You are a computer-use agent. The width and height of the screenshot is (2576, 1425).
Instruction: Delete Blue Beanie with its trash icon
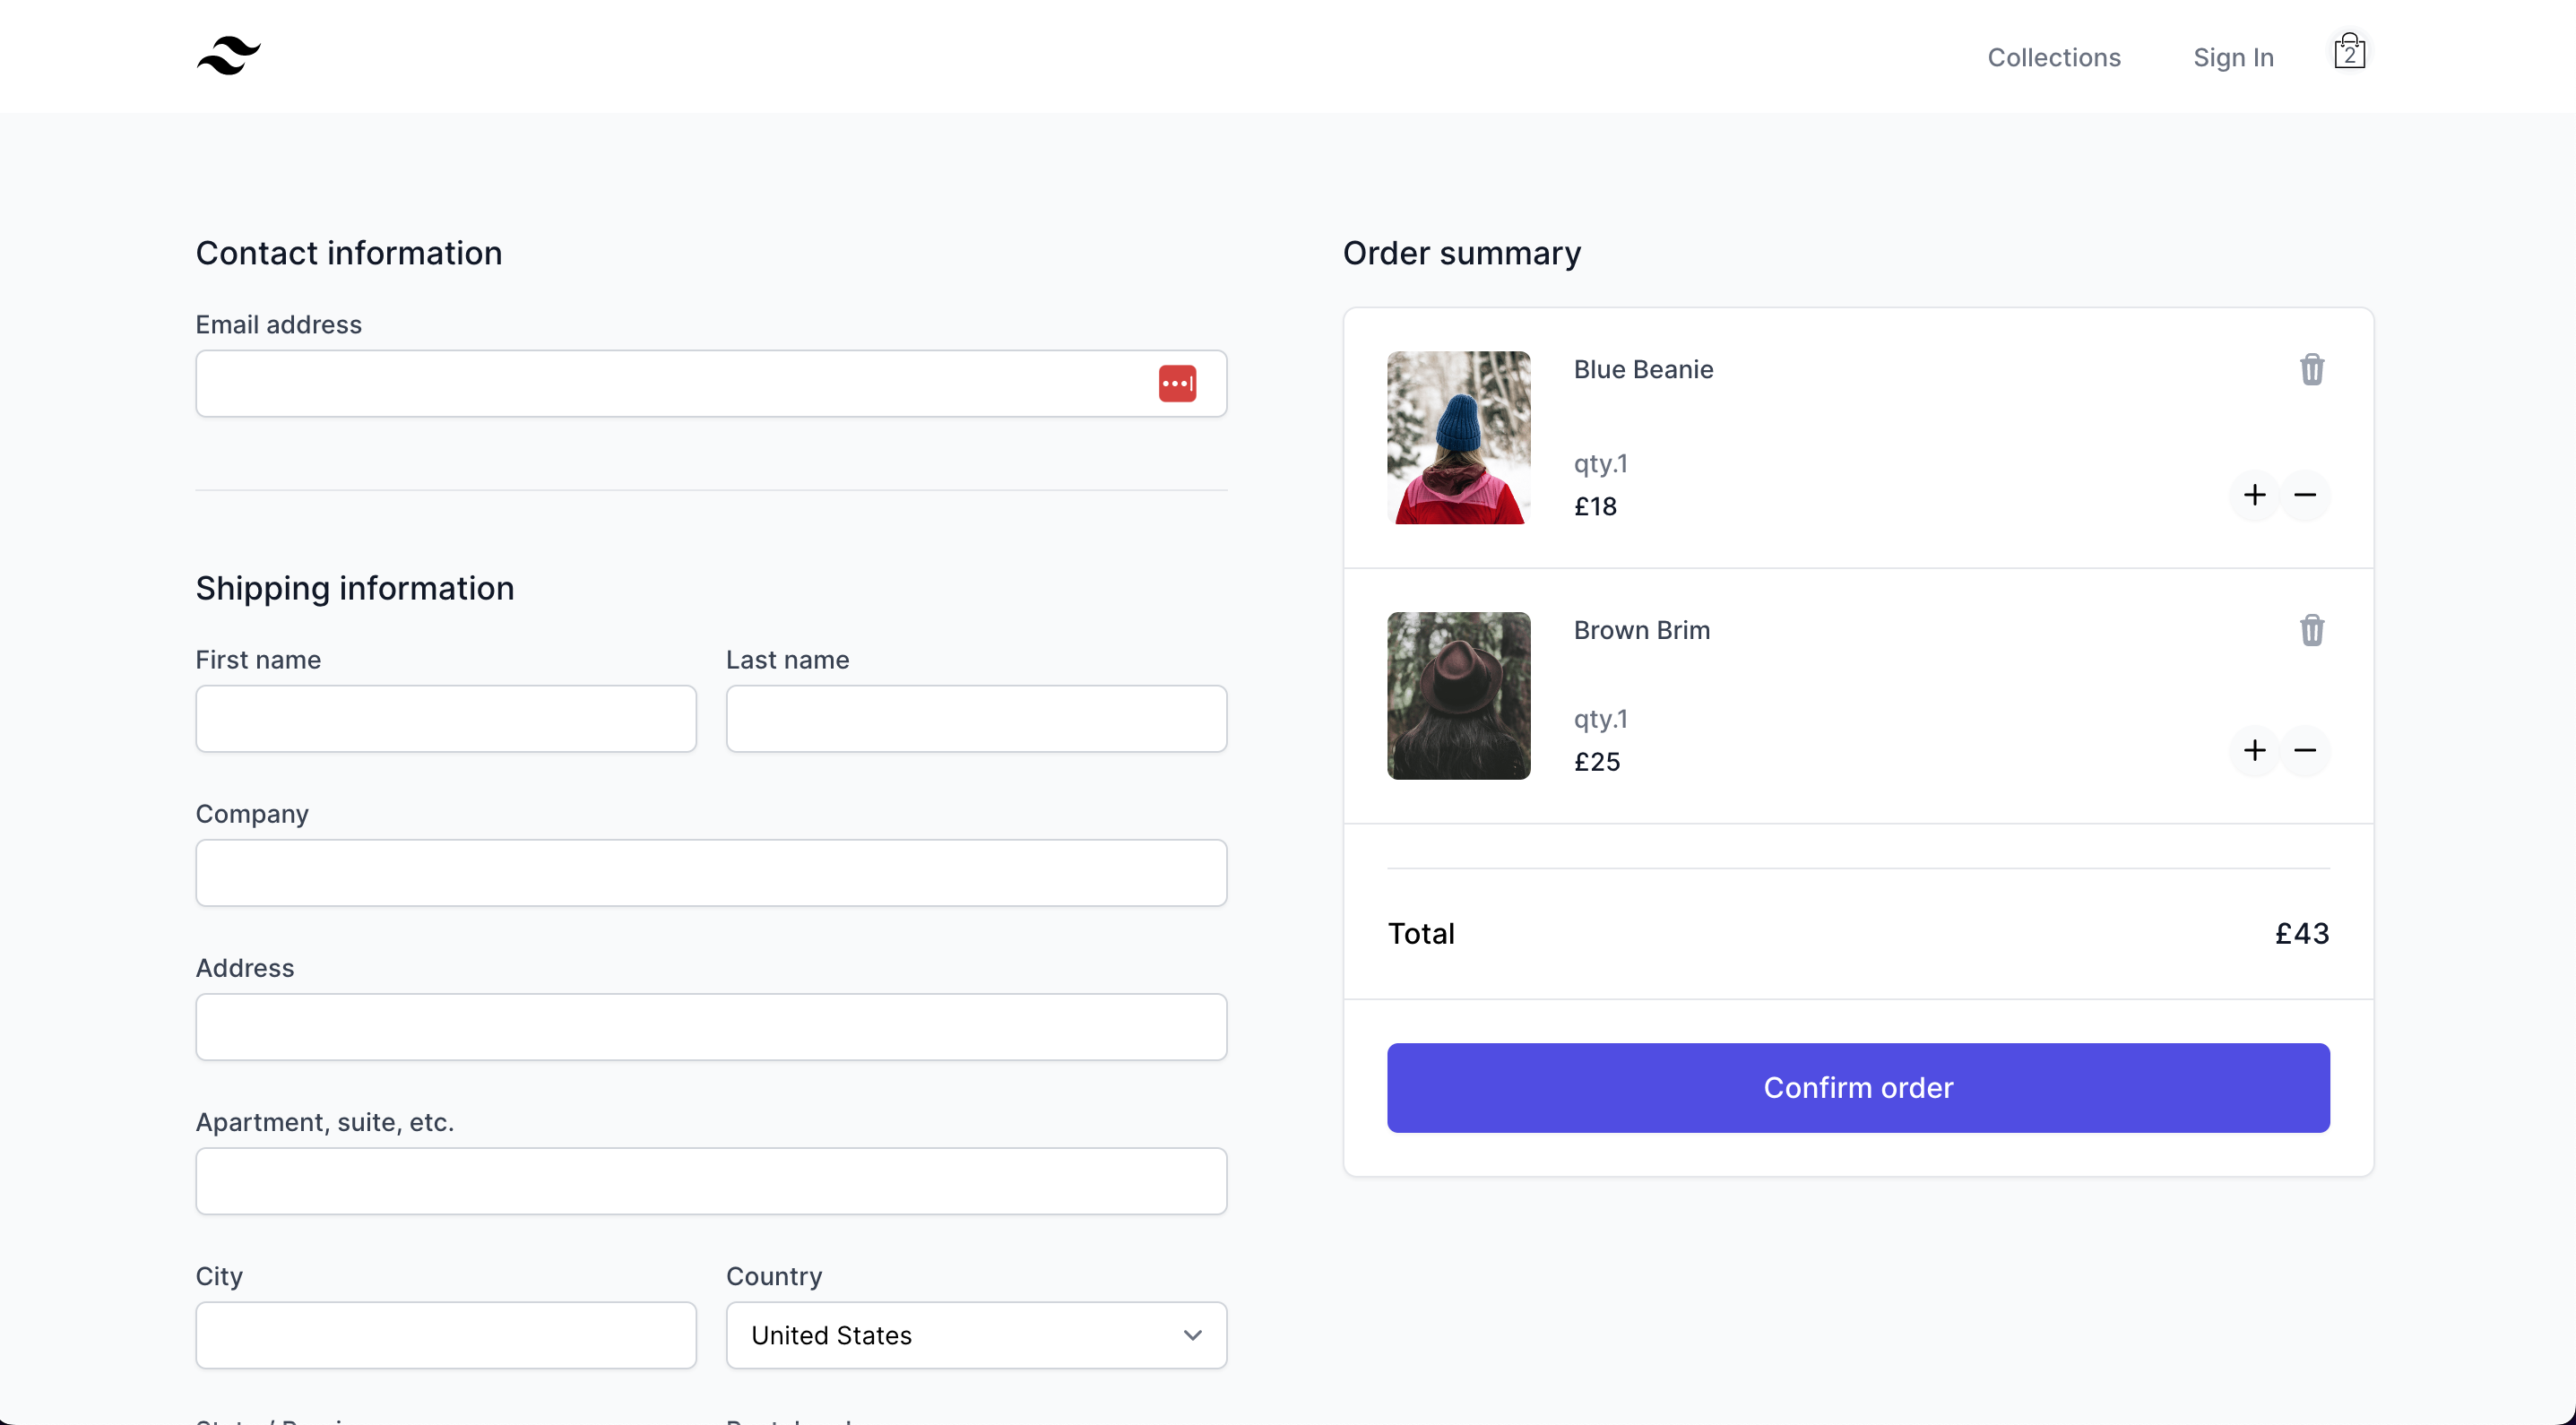[2311, 369]
